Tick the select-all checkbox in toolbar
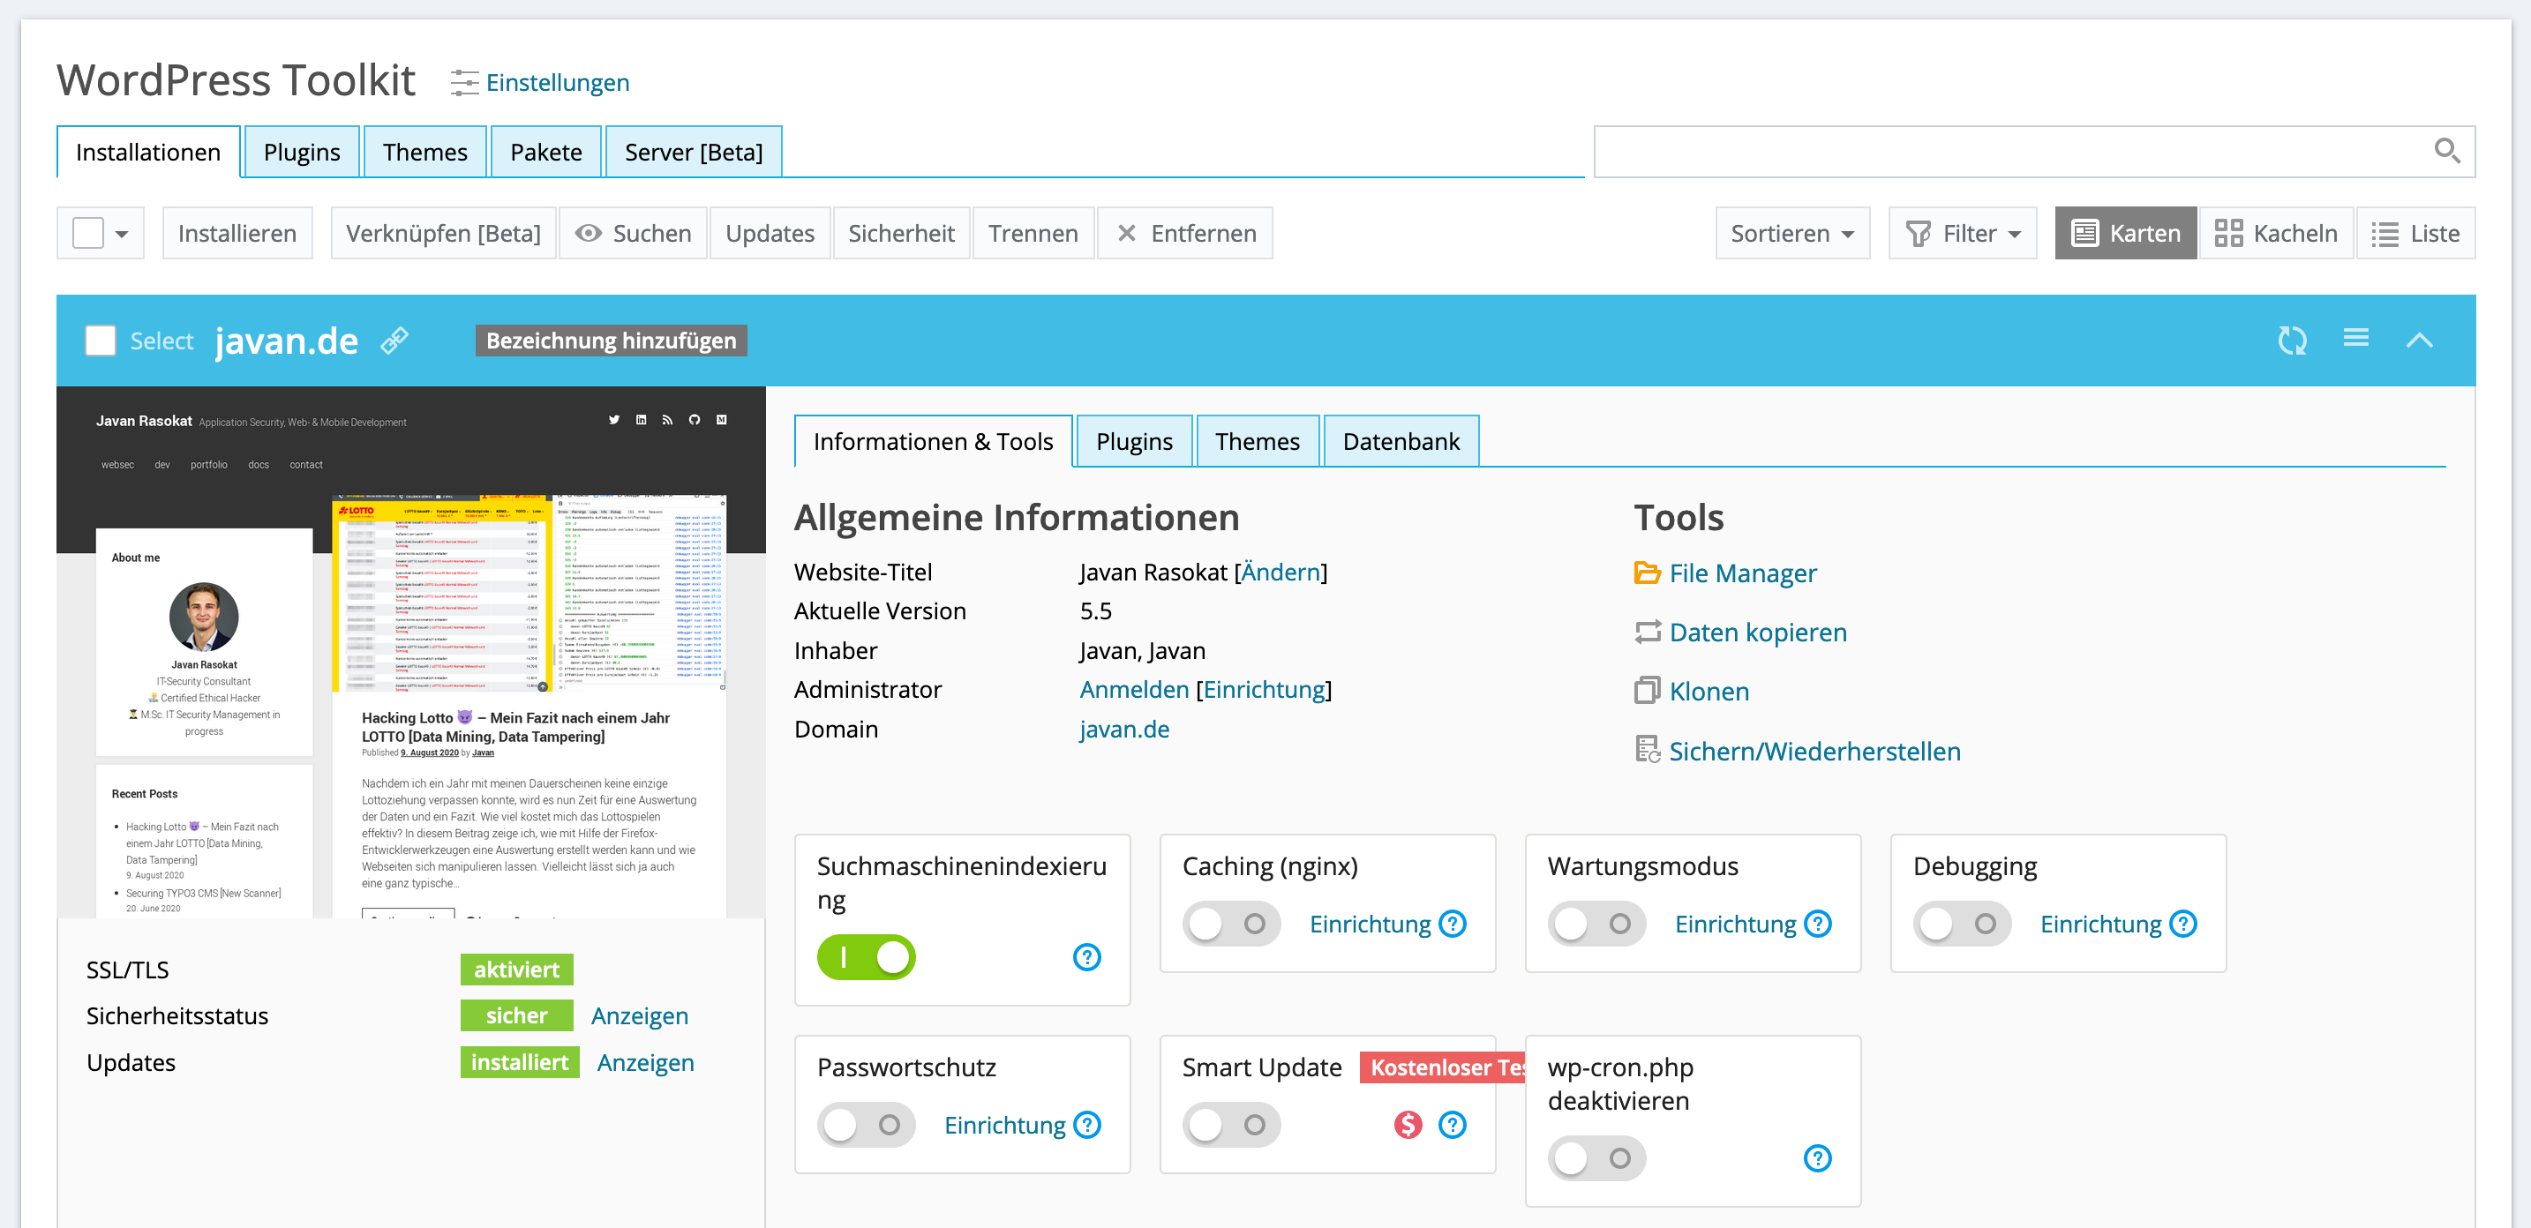Screen dimensions: 2531x1228 tap(88, 233)
